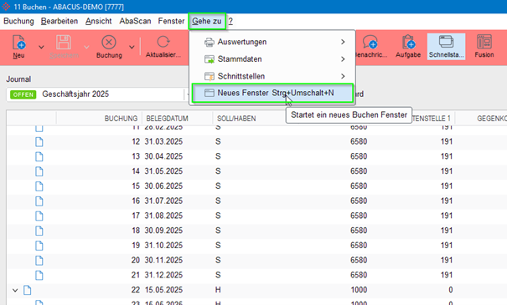Click the H value in row 22
The width and height of the screenshot is (507, 305).
218,290
